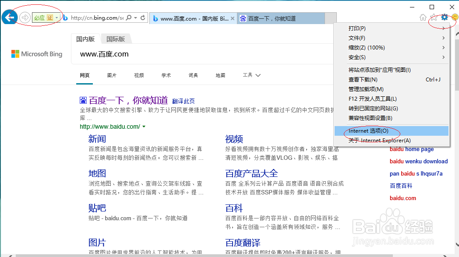Open the 新闻 sublink

(x=97, y=139)
